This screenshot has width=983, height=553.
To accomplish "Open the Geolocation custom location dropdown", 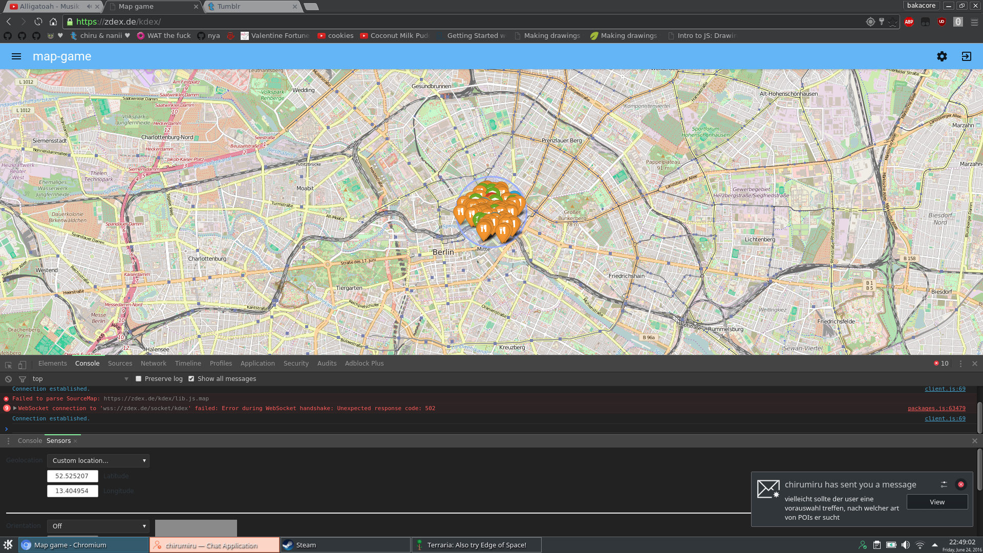I will tap(98, 461).
